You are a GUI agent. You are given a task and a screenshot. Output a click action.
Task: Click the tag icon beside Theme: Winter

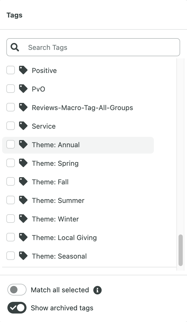click(23, 219)
